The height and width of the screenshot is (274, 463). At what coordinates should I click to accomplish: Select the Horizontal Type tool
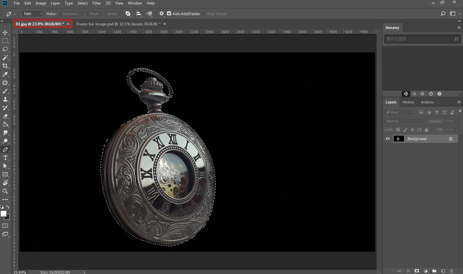(5, 158)
